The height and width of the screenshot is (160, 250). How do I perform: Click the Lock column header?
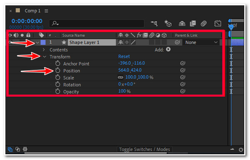click(28, 35)
